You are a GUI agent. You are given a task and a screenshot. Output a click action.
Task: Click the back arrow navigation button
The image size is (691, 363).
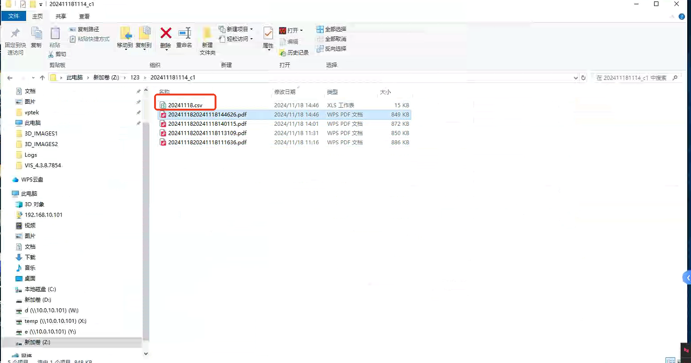(10, 78)
